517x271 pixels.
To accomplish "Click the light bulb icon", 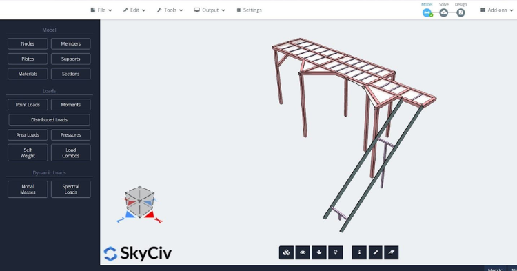I will coord(335,252).
